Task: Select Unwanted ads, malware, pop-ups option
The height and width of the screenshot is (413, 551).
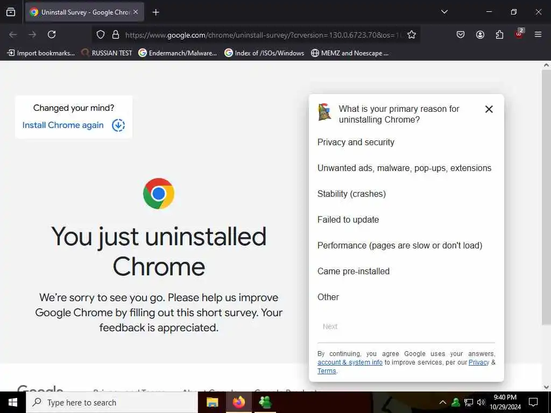Action: [x=404, y=168]
